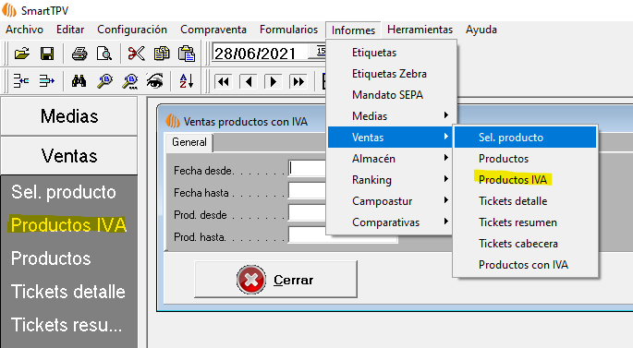This screenshot has width=633, height=348.
Task: Click the scissors cut icon
Action: pos(136,54)
